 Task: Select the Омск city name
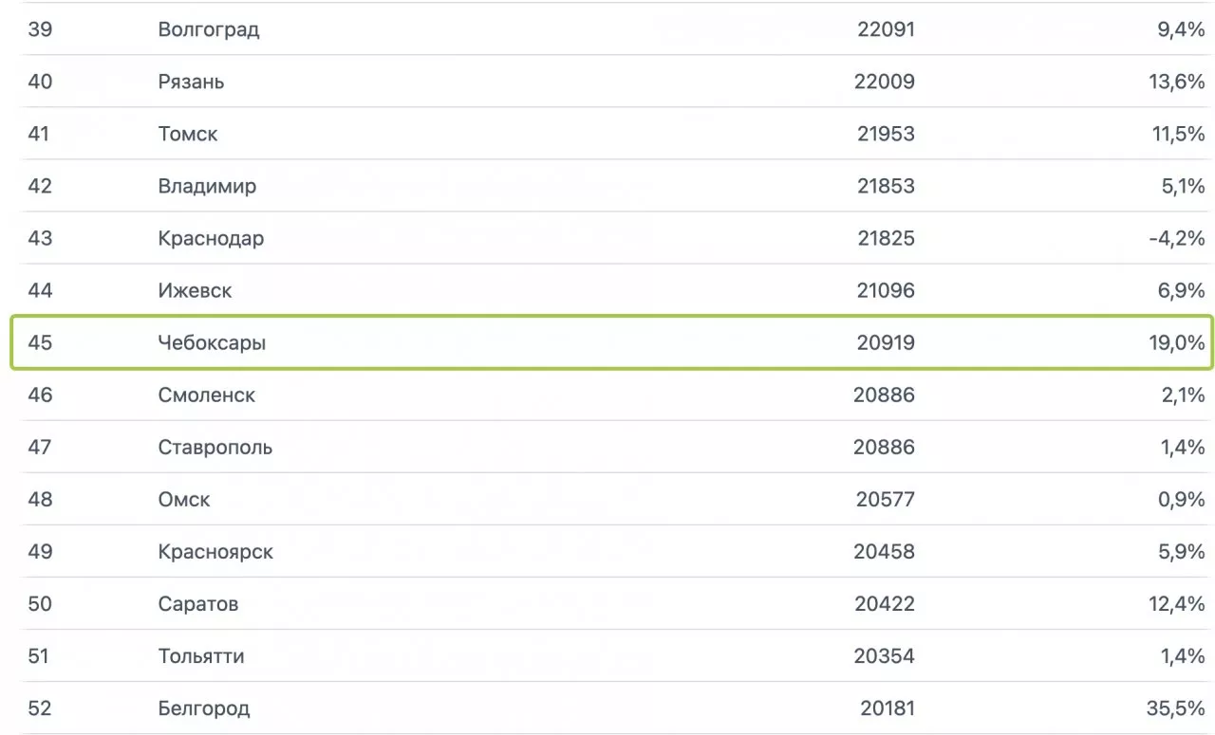184,499
